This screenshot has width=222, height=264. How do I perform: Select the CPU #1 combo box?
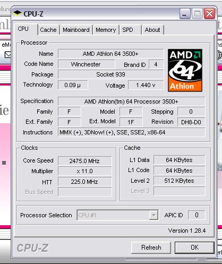click(117, 215)
